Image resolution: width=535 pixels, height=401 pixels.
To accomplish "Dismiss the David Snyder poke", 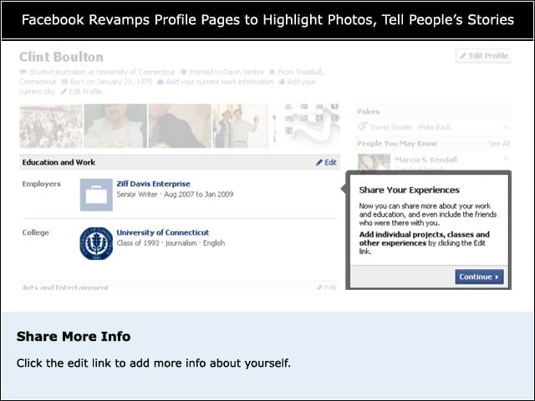I will tap(506, 127).
